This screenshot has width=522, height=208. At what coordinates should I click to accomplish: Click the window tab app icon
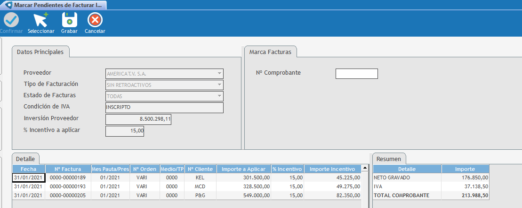click(8, 5)
